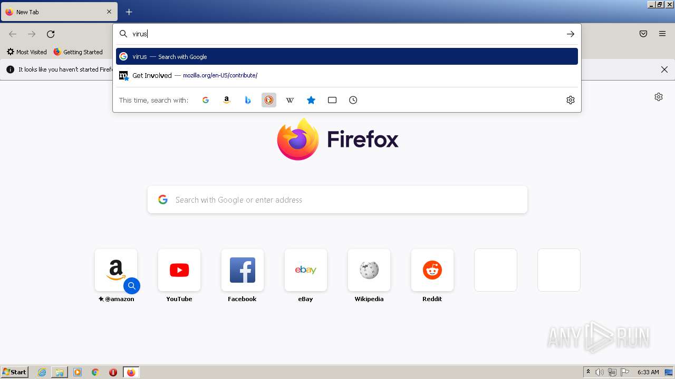
Task: Open the Action Center flag icon
Action: [625, 372]
